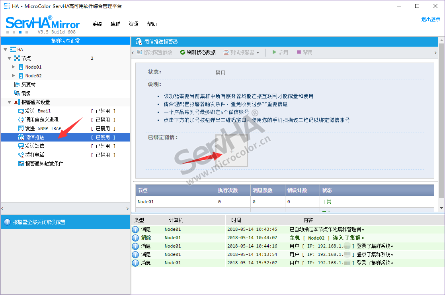
Task: Click the logout (退出登录) link
Action: point(431,19)
